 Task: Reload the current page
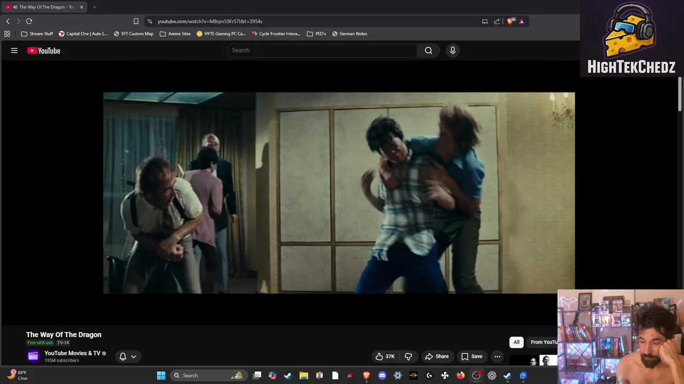click(x=29, y=21)
